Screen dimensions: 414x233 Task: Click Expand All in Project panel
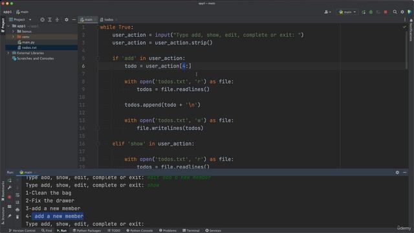tap(50, 19)
